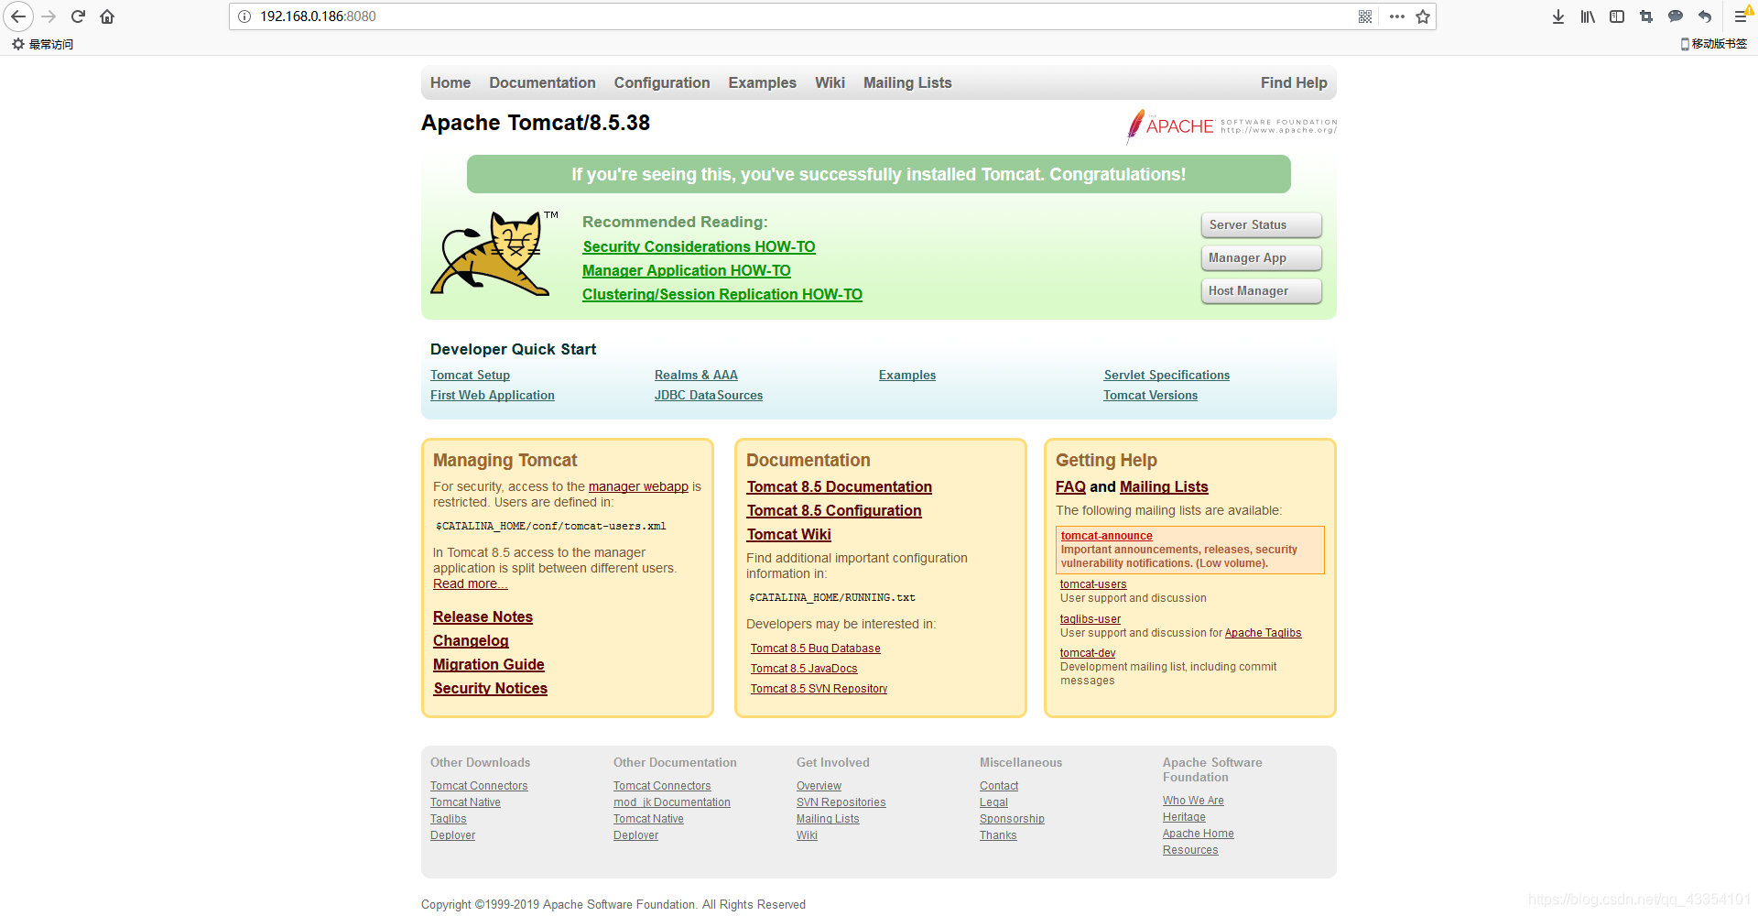The width and height of the screenshot is (1758, 916).
Task: Open the chat bubble toolbar icon
Action: tap(1676, 16)
